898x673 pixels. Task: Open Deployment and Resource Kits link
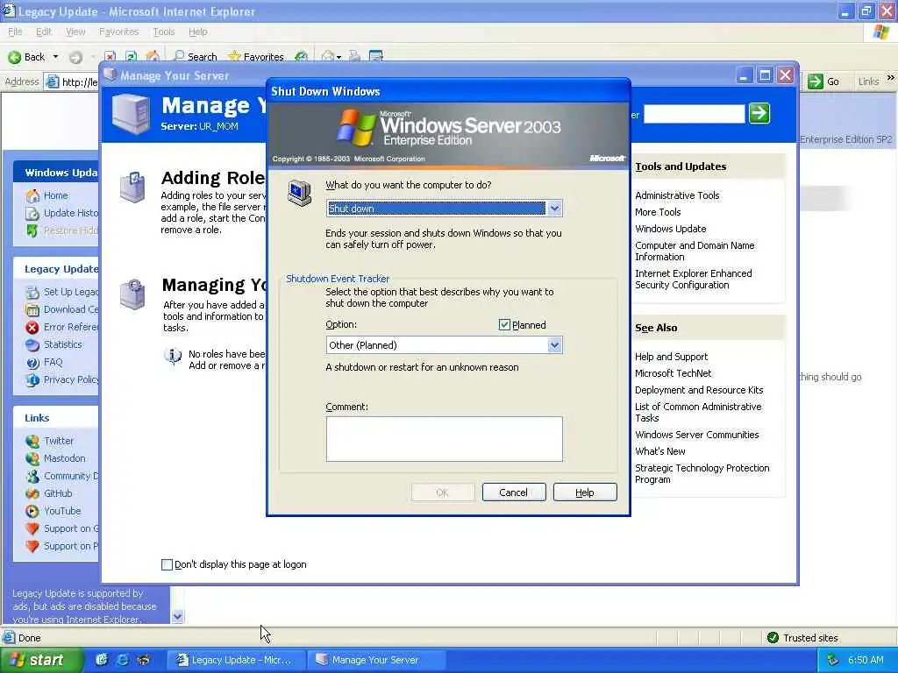tap(699, 390)
